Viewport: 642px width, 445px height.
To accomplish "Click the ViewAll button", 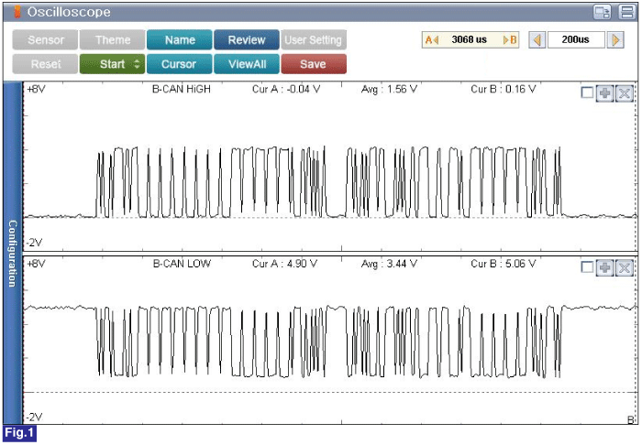I will [247, 64].
